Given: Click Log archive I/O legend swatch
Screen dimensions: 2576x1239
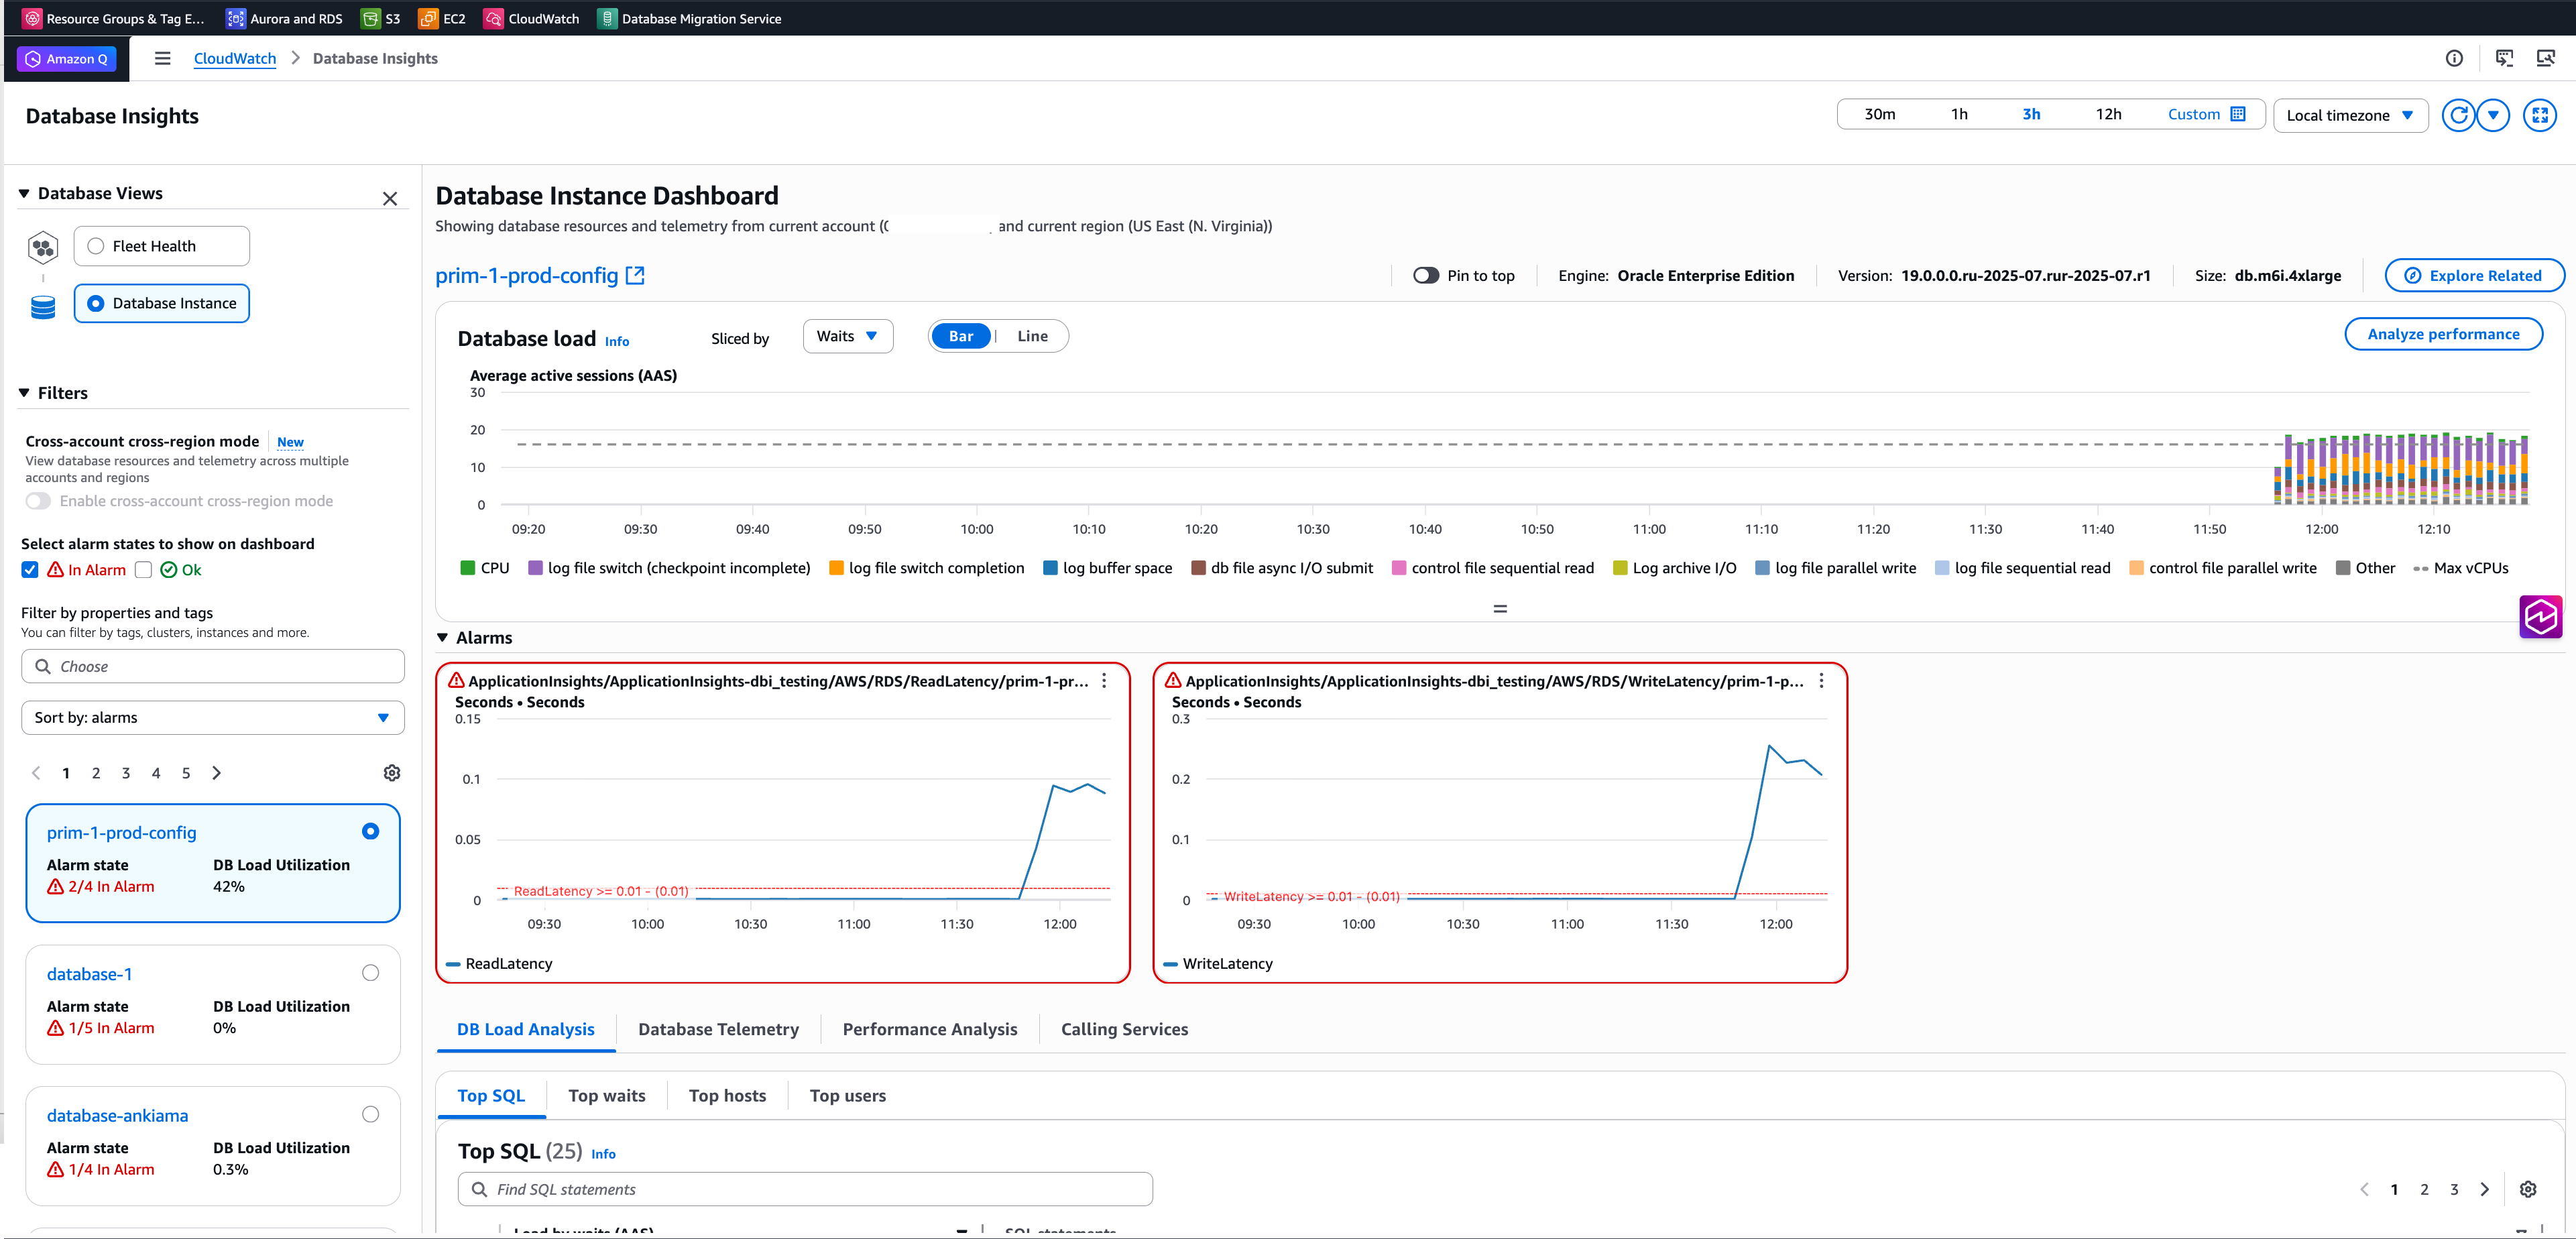Looking at the screenshot, I should click(1620, 568).
